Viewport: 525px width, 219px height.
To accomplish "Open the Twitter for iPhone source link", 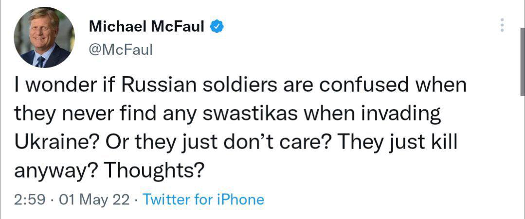I will (204, 200).
